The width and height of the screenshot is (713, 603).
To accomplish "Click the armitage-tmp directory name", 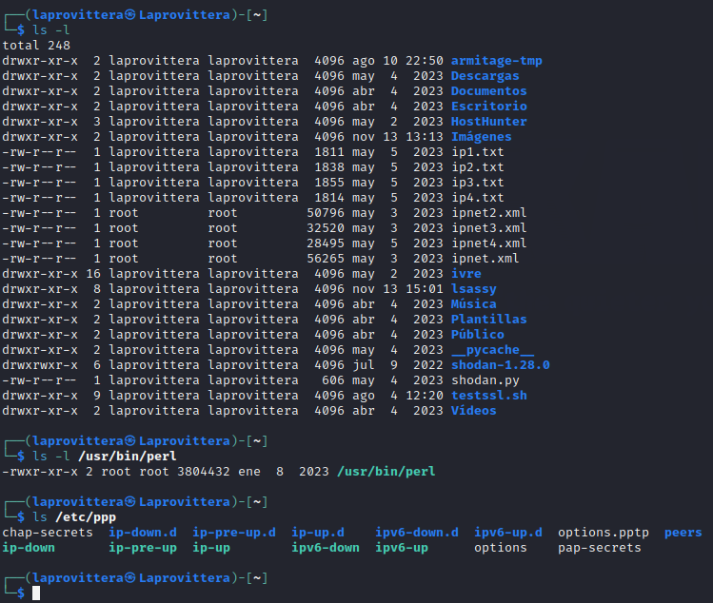I will tap(496, 61).
